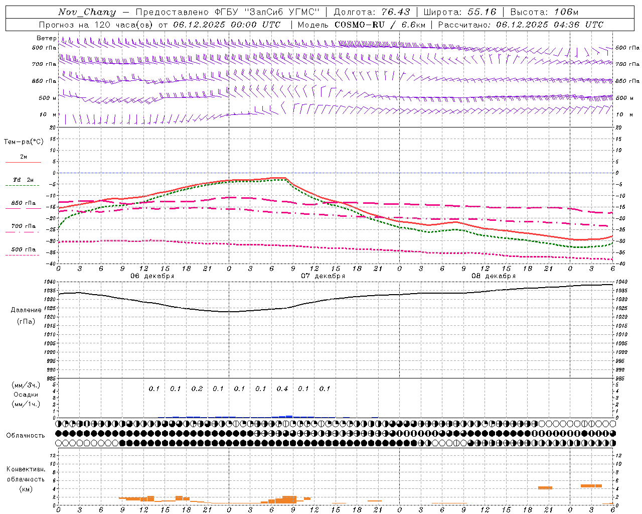642x514 pixels.
Task: Click the orange convective bar at 4 km near hour 21
Action: (545, 488)
